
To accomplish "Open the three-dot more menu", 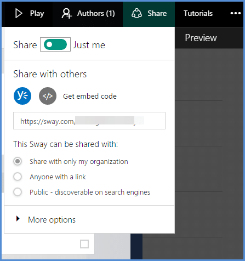I will point(236,13).
